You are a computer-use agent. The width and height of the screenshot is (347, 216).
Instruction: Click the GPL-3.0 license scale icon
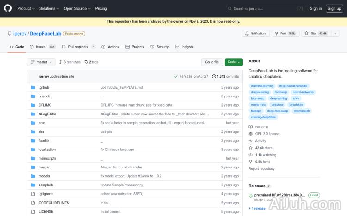251,134
